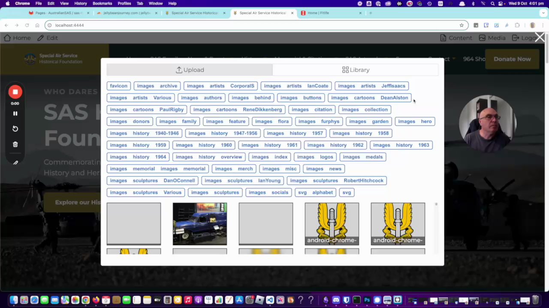Select the images artists JeffIsaacs folder tag

coord(371,86)
